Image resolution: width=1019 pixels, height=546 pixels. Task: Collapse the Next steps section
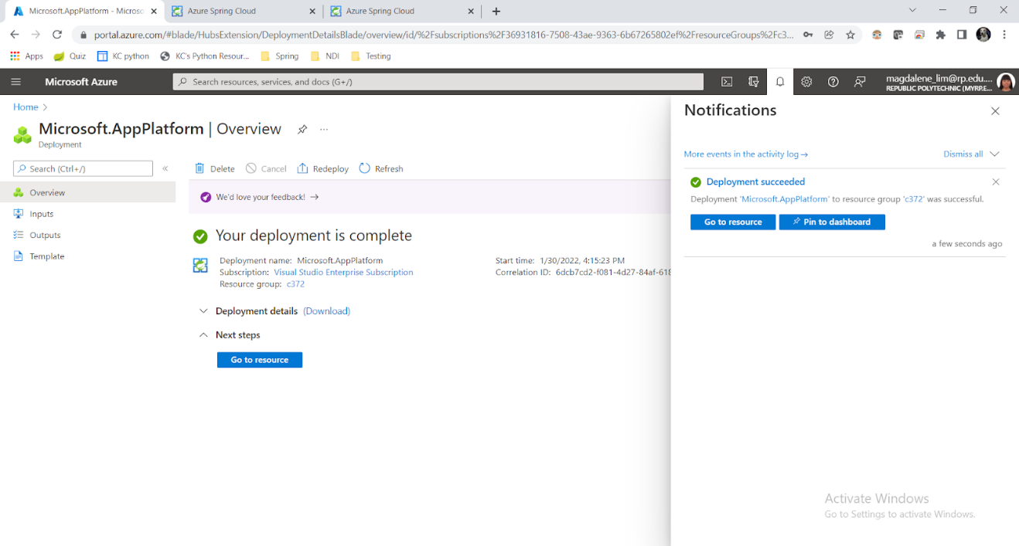point(203,335)
